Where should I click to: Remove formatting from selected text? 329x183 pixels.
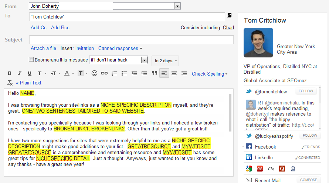[x=10, y=83]
